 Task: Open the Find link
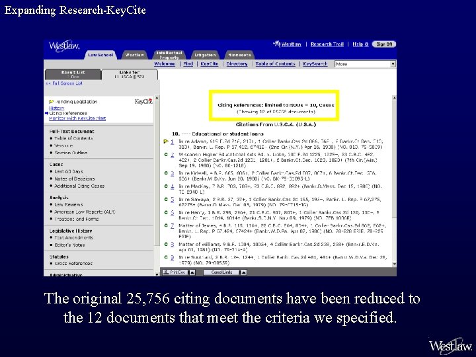[x=188, y=63]
